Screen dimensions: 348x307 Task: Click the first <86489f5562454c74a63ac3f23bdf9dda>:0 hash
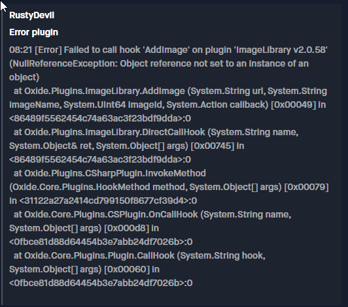click(x=100, y=118)
